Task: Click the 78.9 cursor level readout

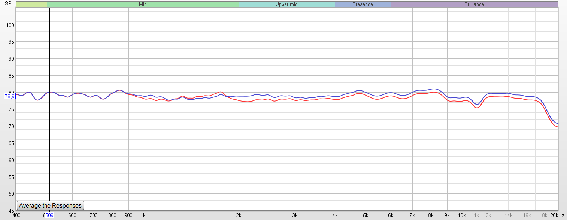Action: coord(9,96)
